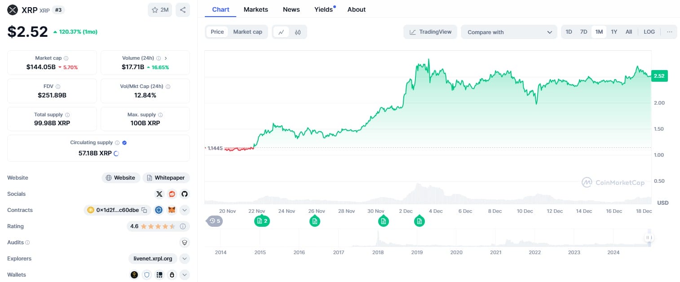The image size is (680, 282).
Task: Show the info tooltip beside Market cap
Action: click(x=66, y=58)
